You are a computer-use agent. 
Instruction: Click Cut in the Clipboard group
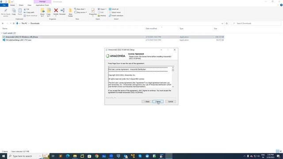[x=27, y=9]
